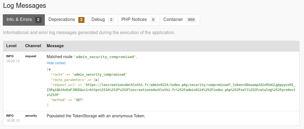The height and width of the screenshot is (129, 304).
Task: Click the PHP Notices zero count badge
Action: (x=153, y=20)
